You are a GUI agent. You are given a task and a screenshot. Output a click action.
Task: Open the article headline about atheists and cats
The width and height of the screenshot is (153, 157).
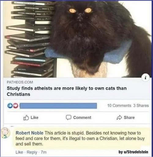pyautogui.click(x=67, y=91)
